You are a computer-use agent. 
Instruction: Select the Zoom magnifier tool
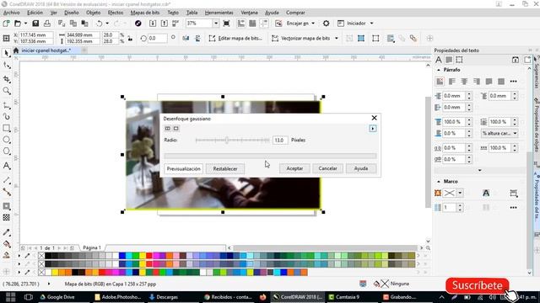pyautogui.click(x=6, y=91)
